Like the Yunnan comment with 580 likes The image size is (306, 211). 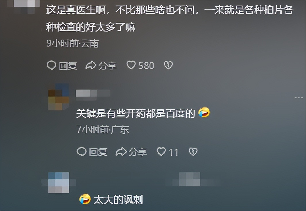pyautogui.click(x=131, y=65)
